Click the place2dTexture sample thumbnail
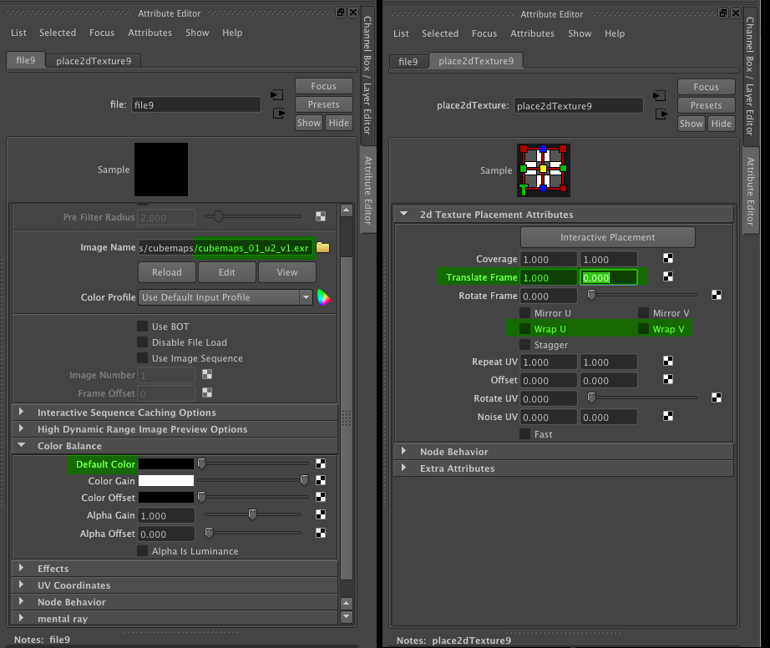The height and width of the screenshot is (648, 770). 544,170
